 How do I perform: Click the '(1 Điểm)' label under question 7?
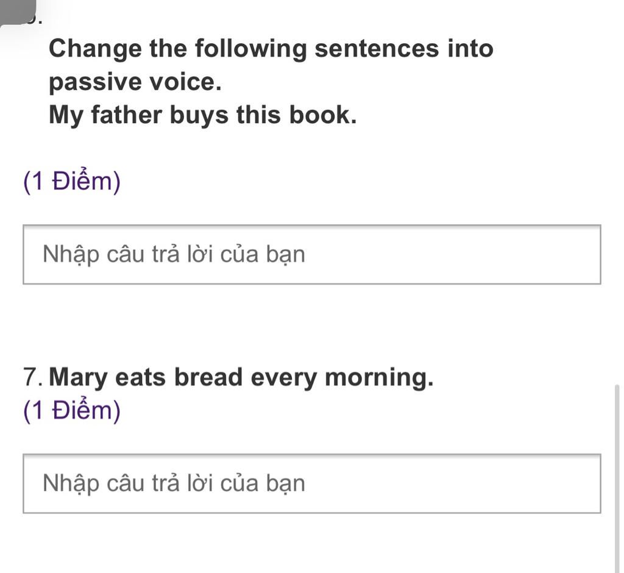coord(72,410)
